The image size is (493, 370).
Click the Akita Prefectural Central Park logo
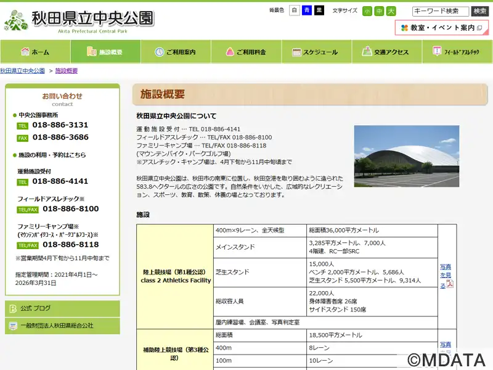[79, 20]
